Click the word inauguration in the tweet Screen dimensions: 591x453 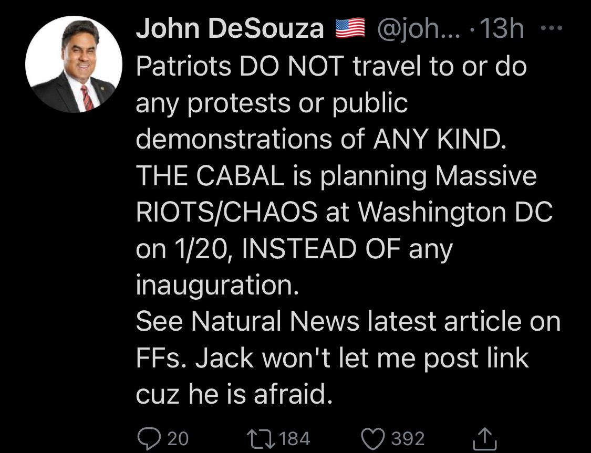click(217, 285)
